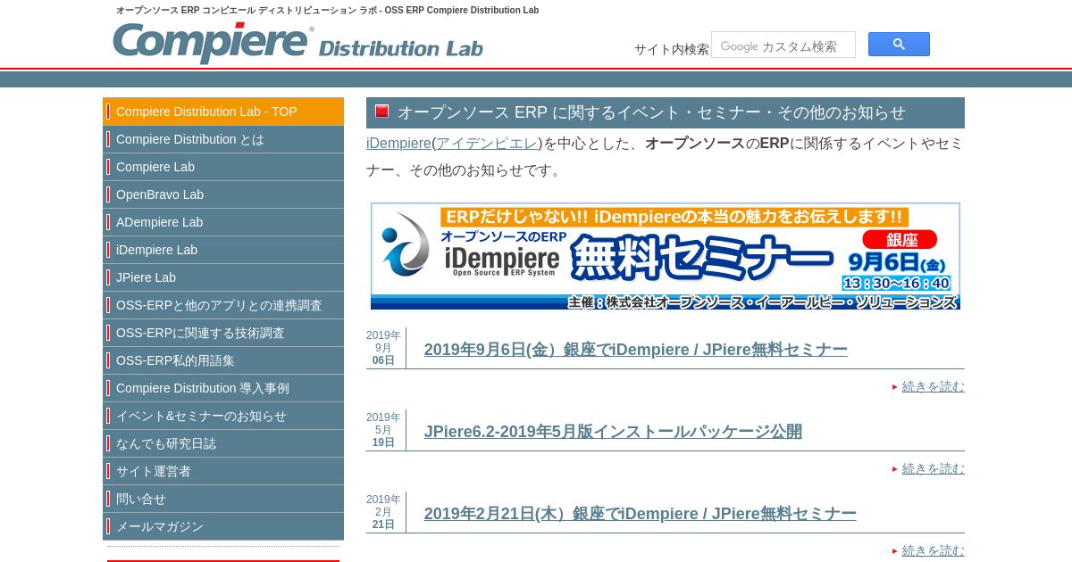
Task: Click the 'サイト内検索' label text
Action: pyautogui.click(x=672, y=49)
